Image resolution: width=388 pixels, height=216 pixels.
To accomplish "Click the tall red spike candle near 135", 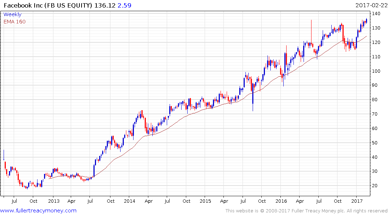I will click(311, 32).
